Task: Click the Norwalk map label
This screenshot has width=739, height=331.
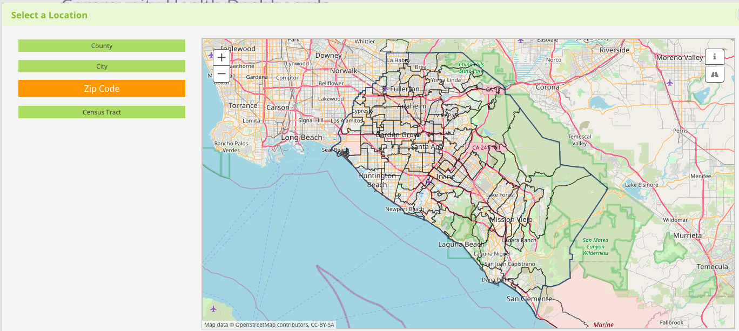Action: (344, 71)
